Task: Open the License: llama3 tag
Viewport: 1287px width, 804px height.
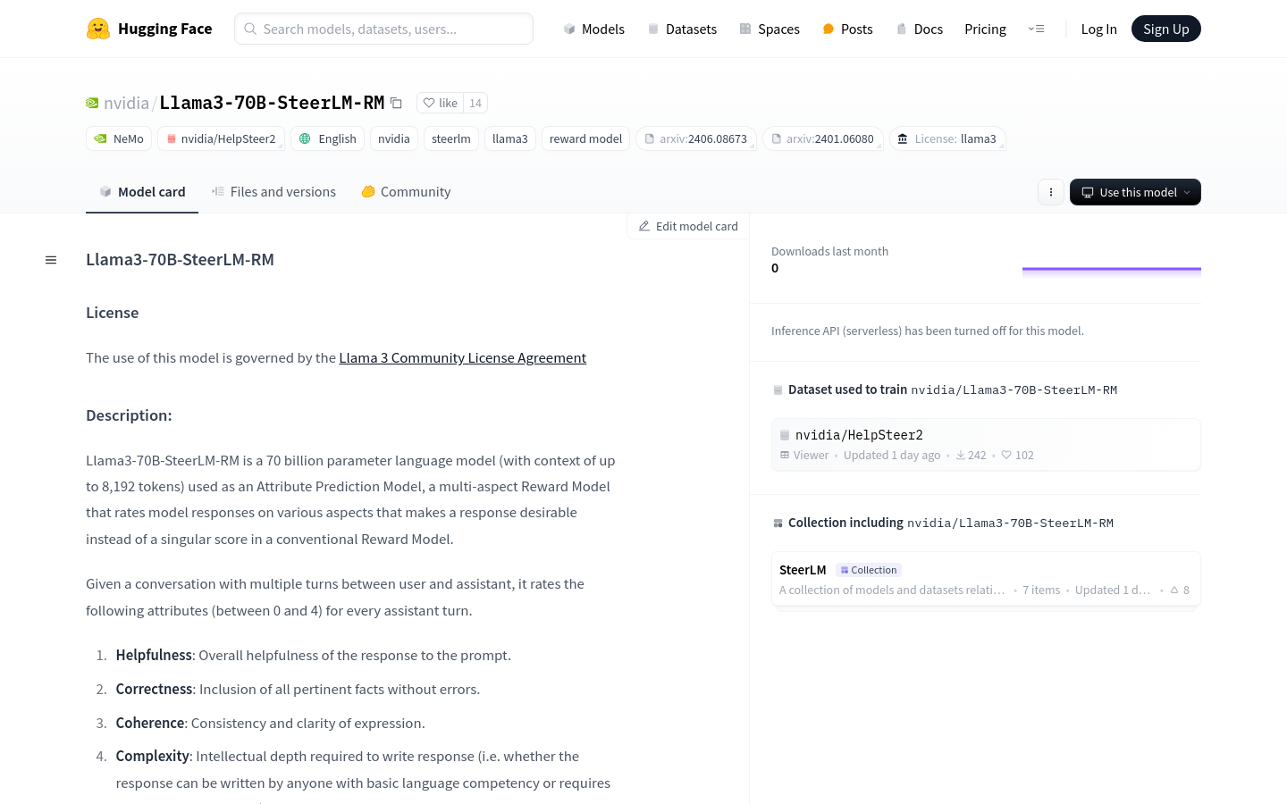Action: [946, 138]
